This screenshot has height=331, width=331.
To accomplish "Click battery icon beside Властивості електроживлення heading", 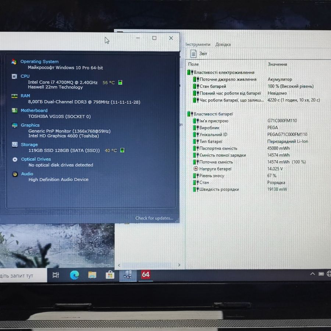I will (190, 72).
